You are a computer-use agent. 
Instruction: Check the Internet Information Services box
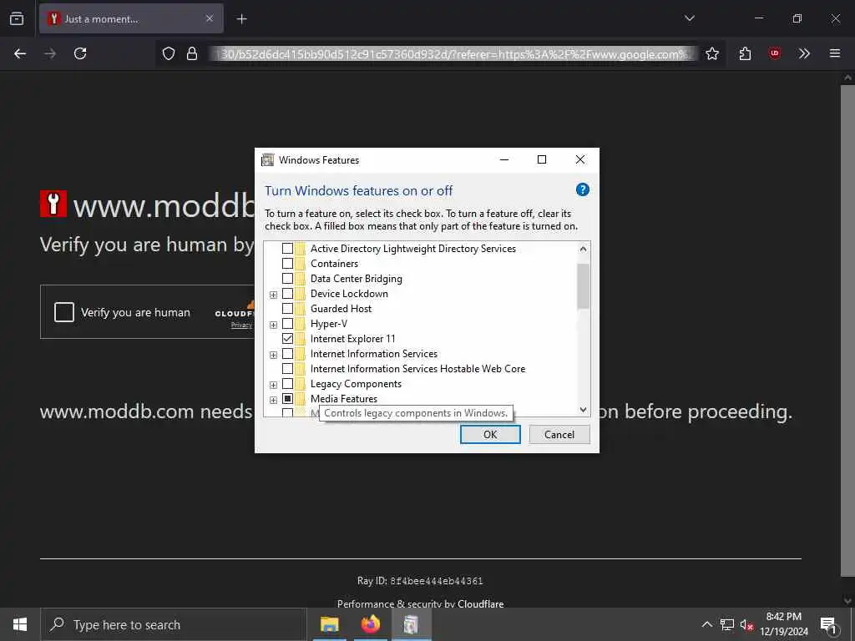(287, 354)
